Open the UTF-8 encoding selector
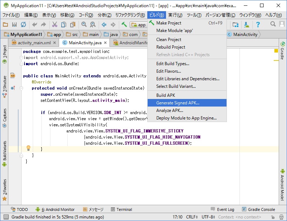 [x=208, y=217]
